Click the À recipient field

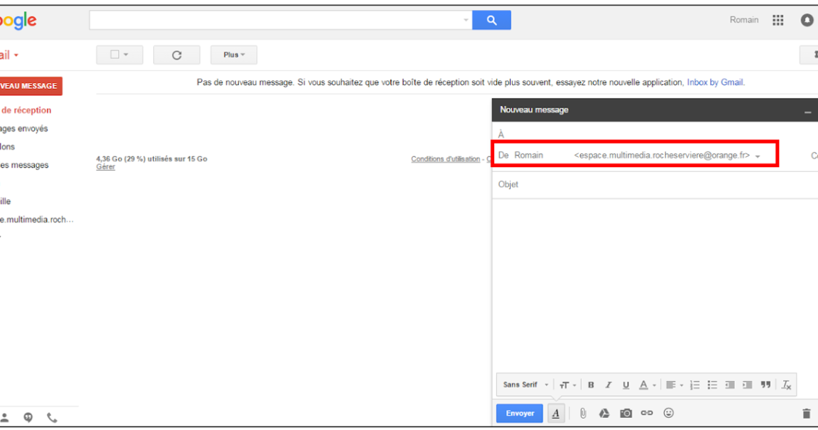point(655,134)
